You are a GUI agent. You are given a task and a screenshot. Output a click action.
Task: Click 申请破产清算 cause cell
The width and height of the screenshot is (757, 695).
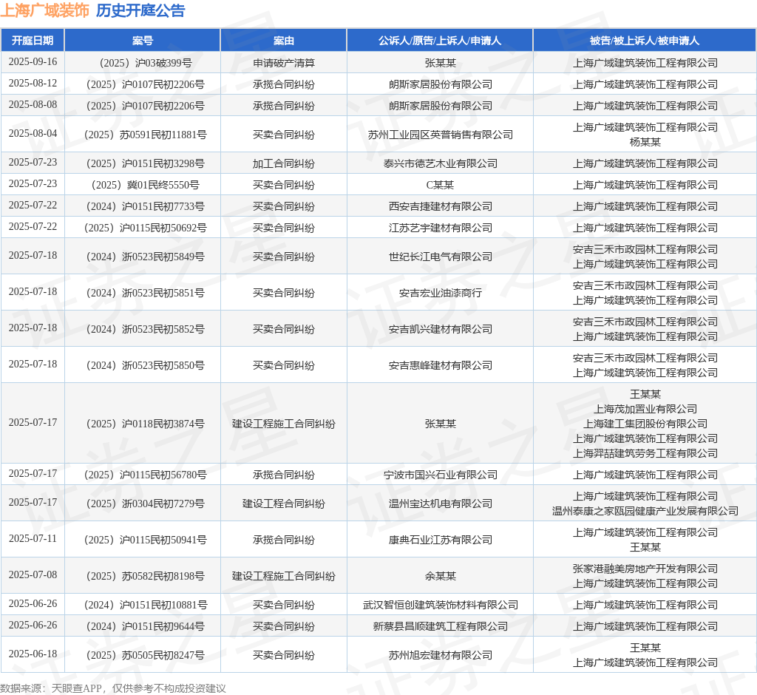[x=283, y=63]
